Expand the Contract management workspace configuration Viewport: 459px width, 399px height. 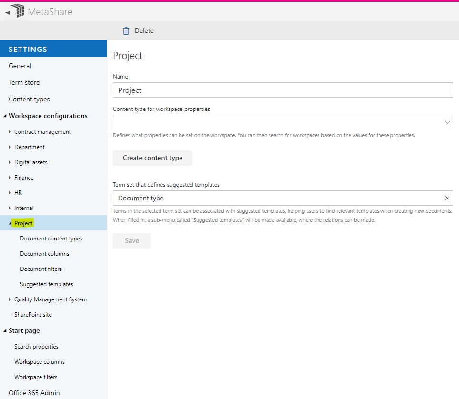coord(9,131)
